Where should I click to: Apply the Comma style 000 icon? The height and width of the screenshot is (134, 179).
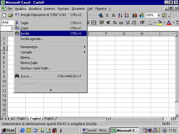click(121, 23)
